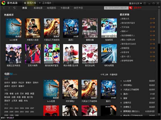Go back with the left arrow icon
The height and width of the screenshot is (120, 161).
point(4,8)
